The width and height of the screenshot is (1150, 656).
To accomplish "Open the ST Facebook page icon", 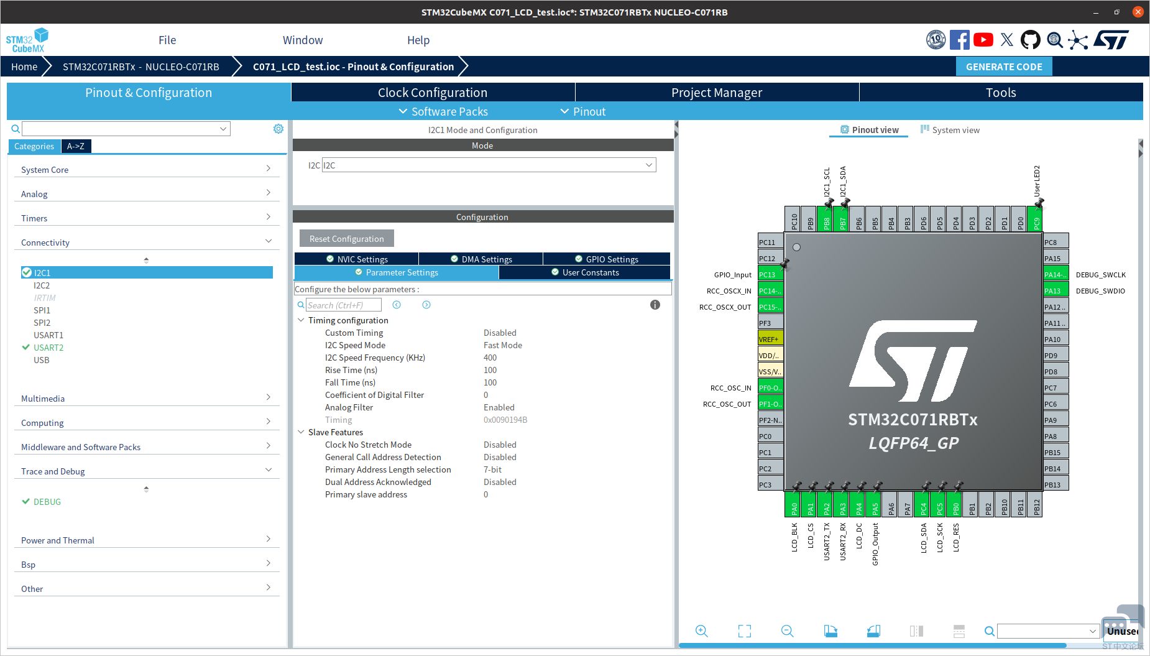I will click(959, 40).
